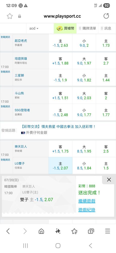
Task: Open the tab switcher showing 5 tabs
Action: click(91, 231)
